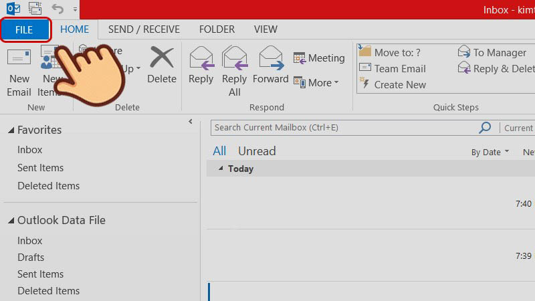Select Create New quick step

point(393,85)
